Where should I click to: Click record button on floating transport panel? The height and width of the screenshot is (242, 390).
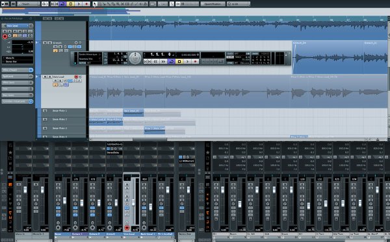click(x=195, y=61)
